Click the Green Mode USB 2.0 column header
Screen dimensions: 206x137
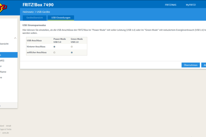click(x=77, y=40)
